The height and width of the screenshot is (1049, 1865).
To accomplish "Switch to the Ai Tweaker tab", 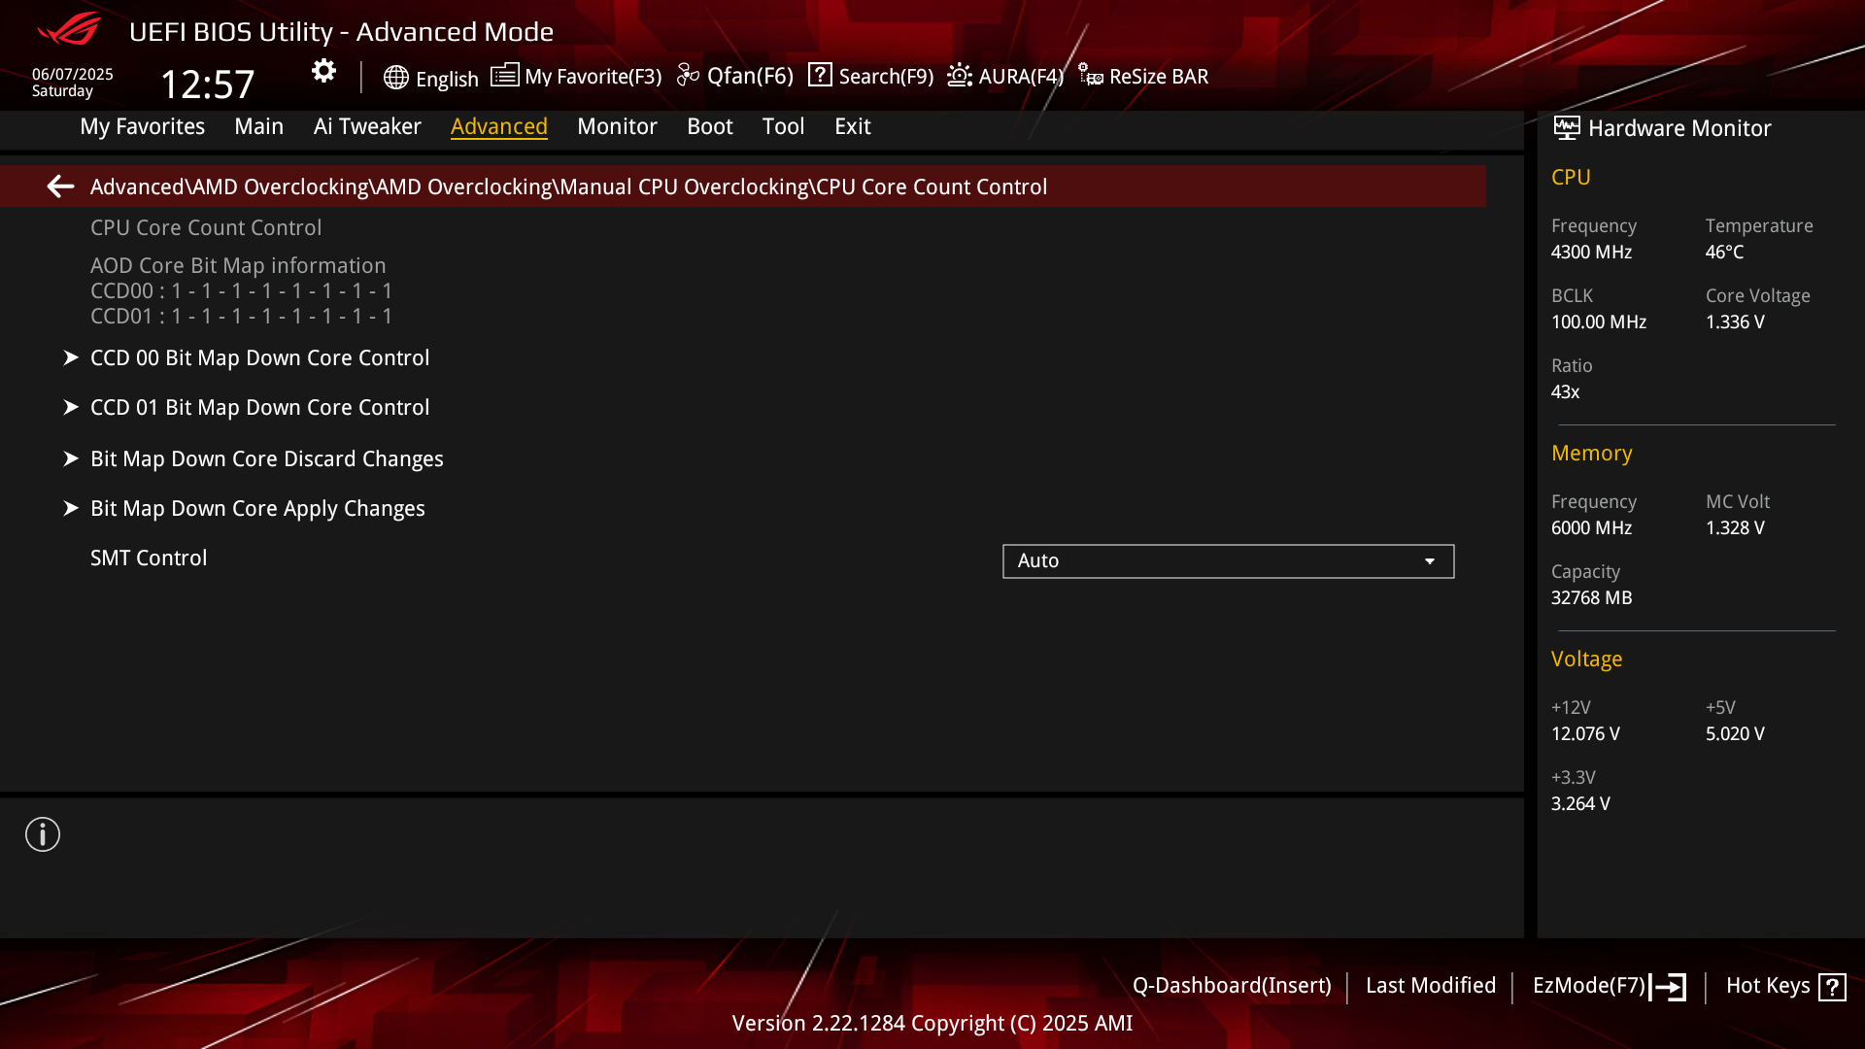I will pyautogui.click(x=367, y=126).
